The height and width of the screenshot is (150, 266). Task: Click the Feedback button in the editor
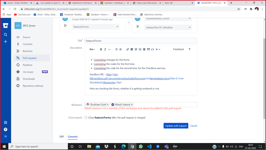click(x=178, y=49)
